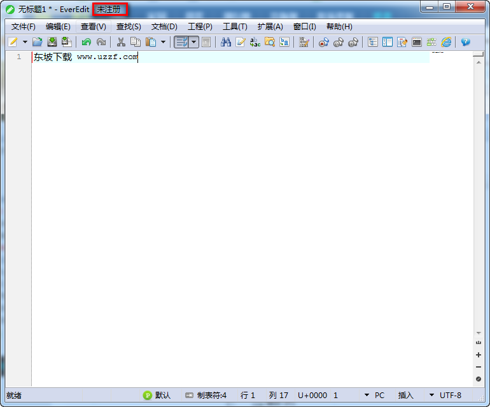Click the splitter handle above scrollbar
Image resolution: width=490 pixels, height=407 pixels.
pos(479,54)
